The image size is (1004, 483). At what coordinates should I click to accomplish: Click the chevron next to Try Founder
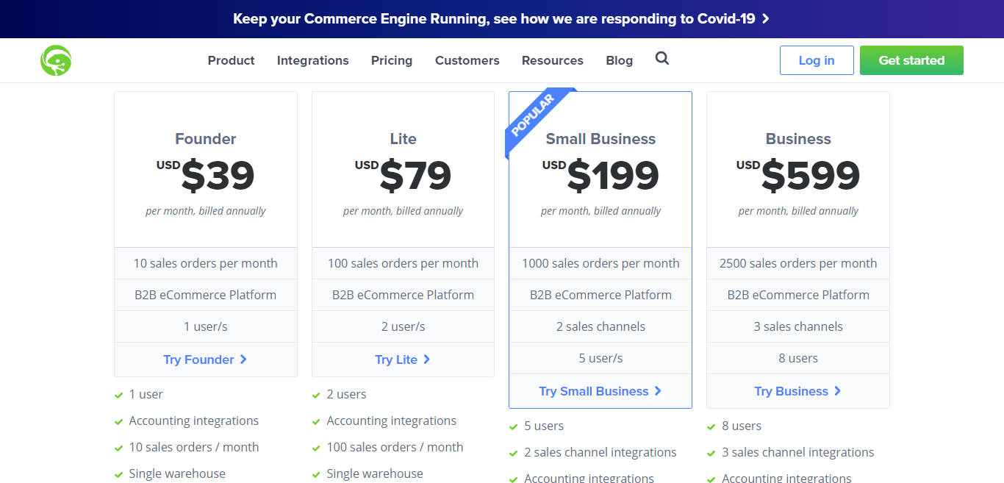coord(243,359)
